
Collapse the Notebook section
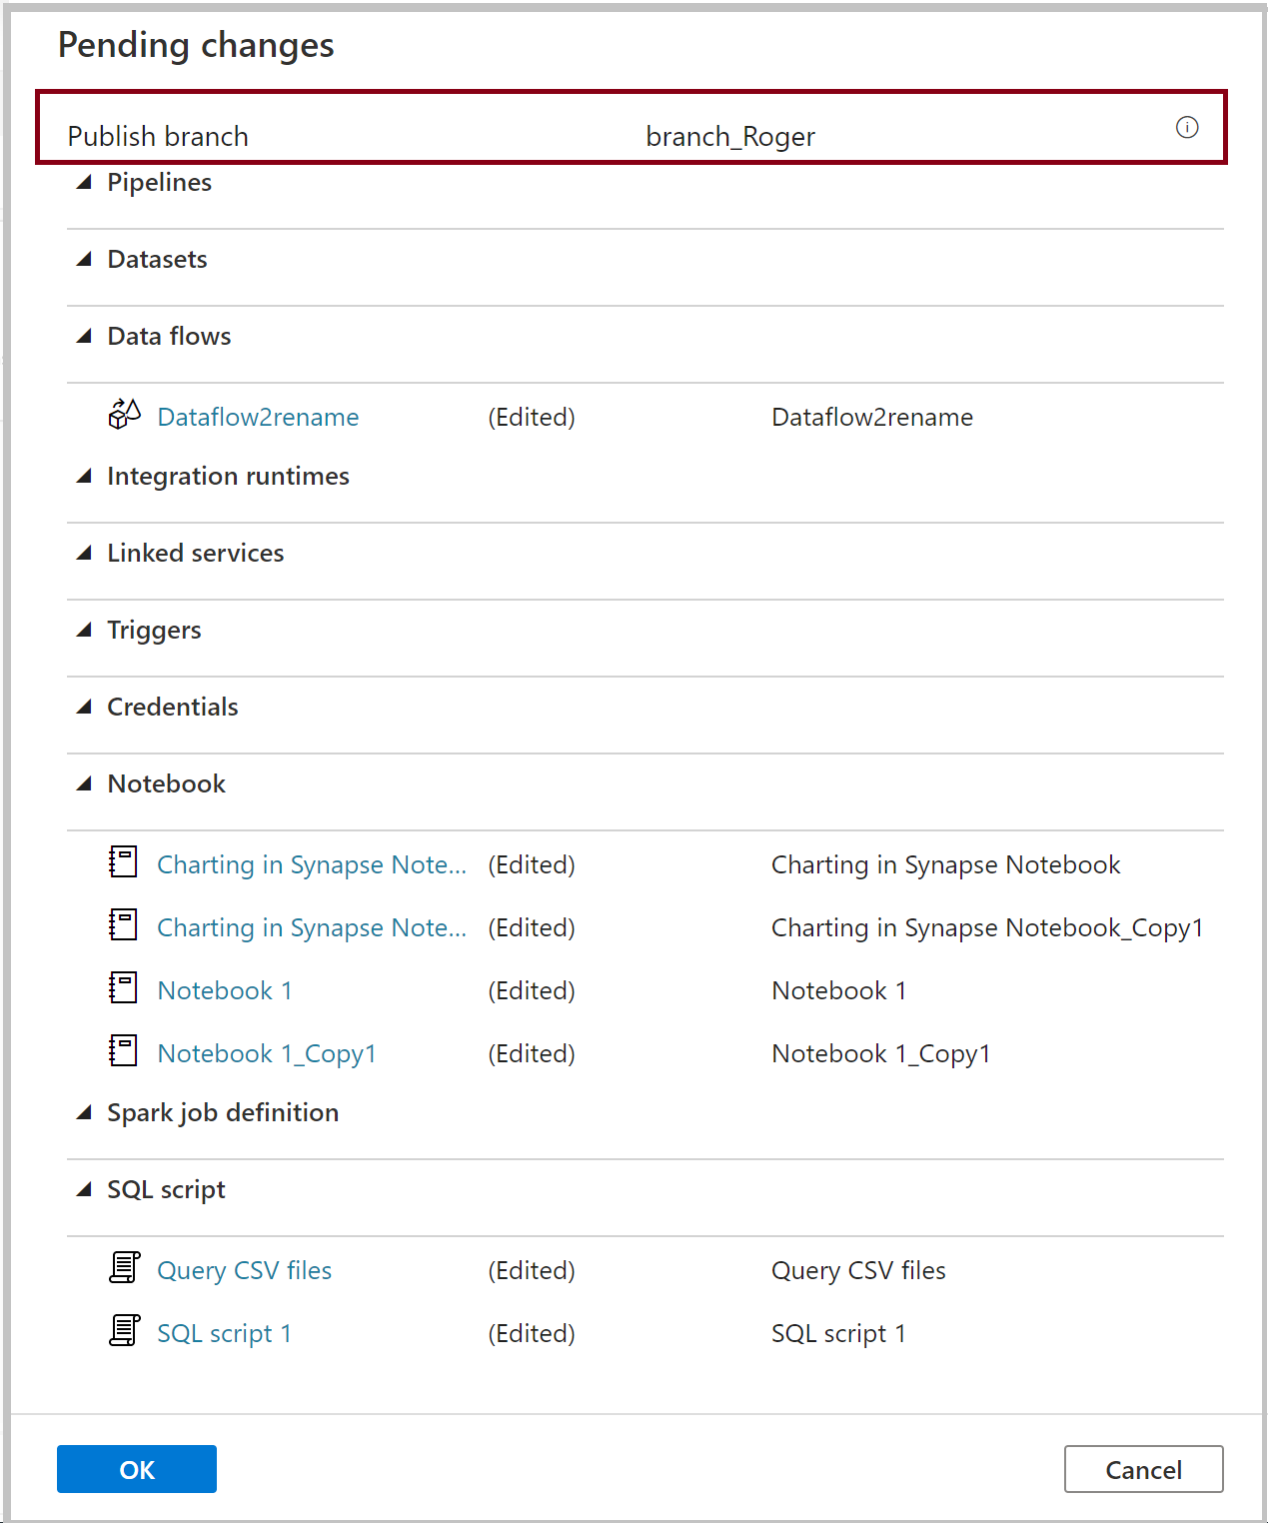click(86, 782)
